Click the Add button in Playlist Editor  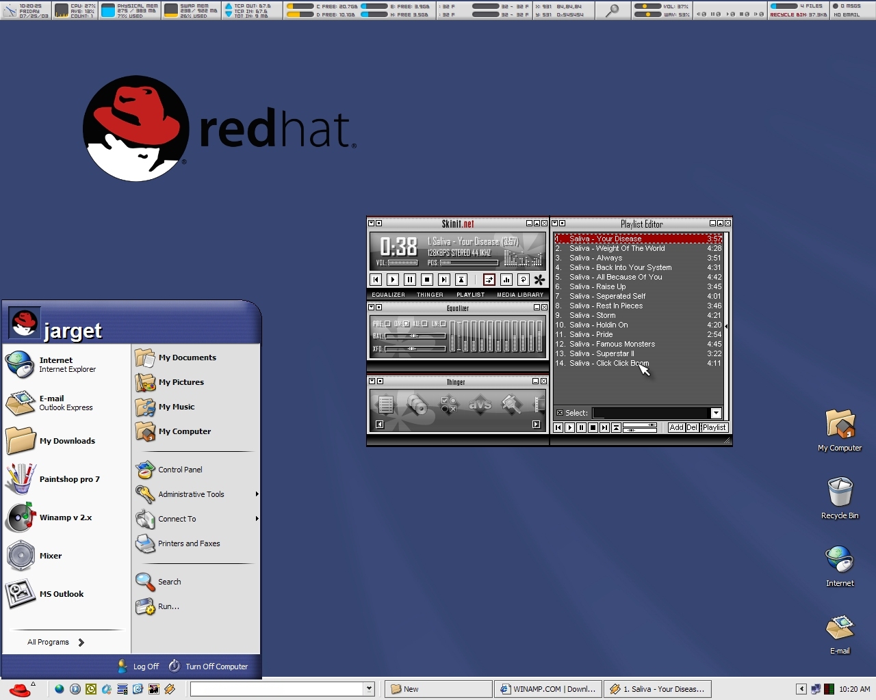[676, 427]
